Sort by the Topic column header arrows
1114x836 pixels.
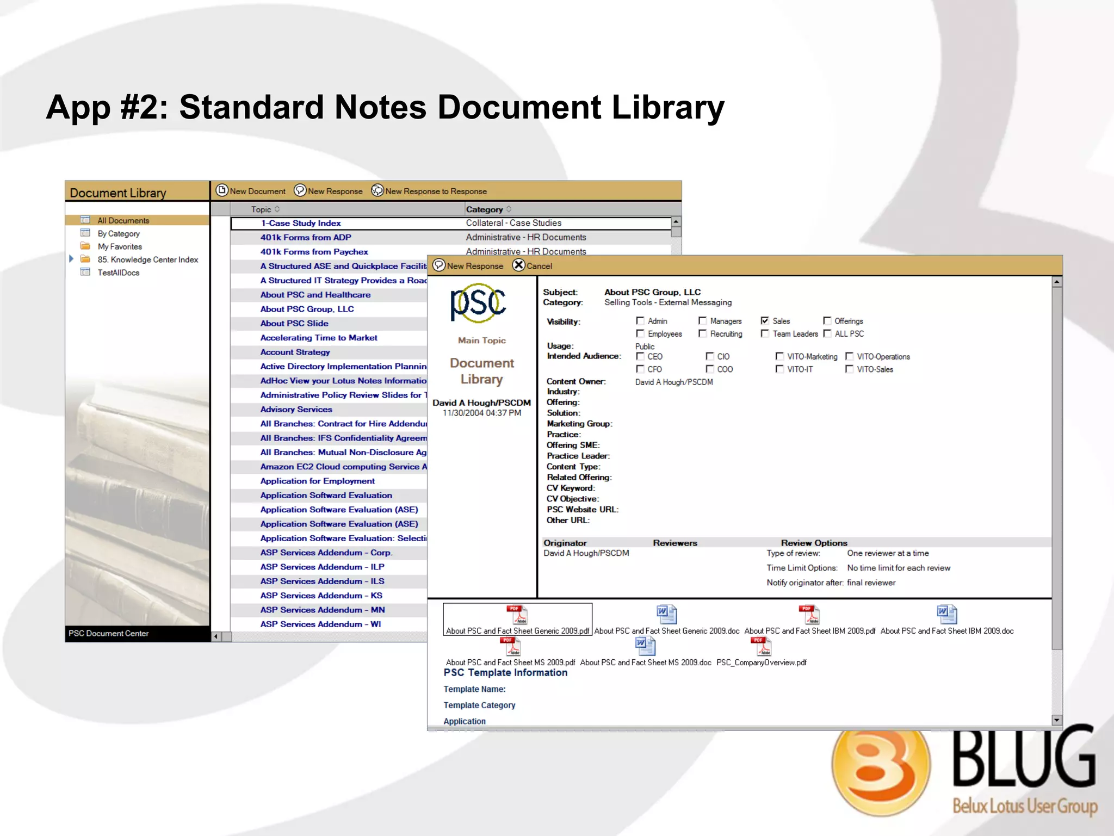tap(277, 209)
